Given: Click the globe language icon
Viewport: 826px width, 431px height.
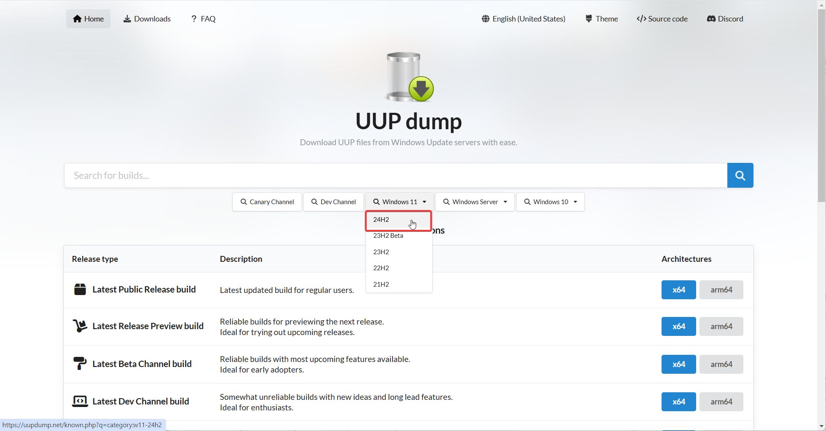Looking at the screenshot, I should (x=486, y=19).
